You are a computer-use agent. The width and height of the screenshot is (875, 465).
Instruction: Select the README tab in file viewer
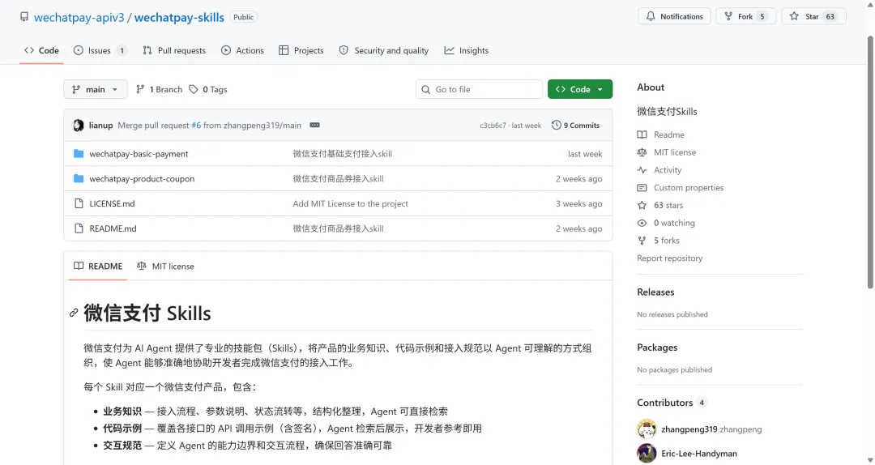(98, 267)
